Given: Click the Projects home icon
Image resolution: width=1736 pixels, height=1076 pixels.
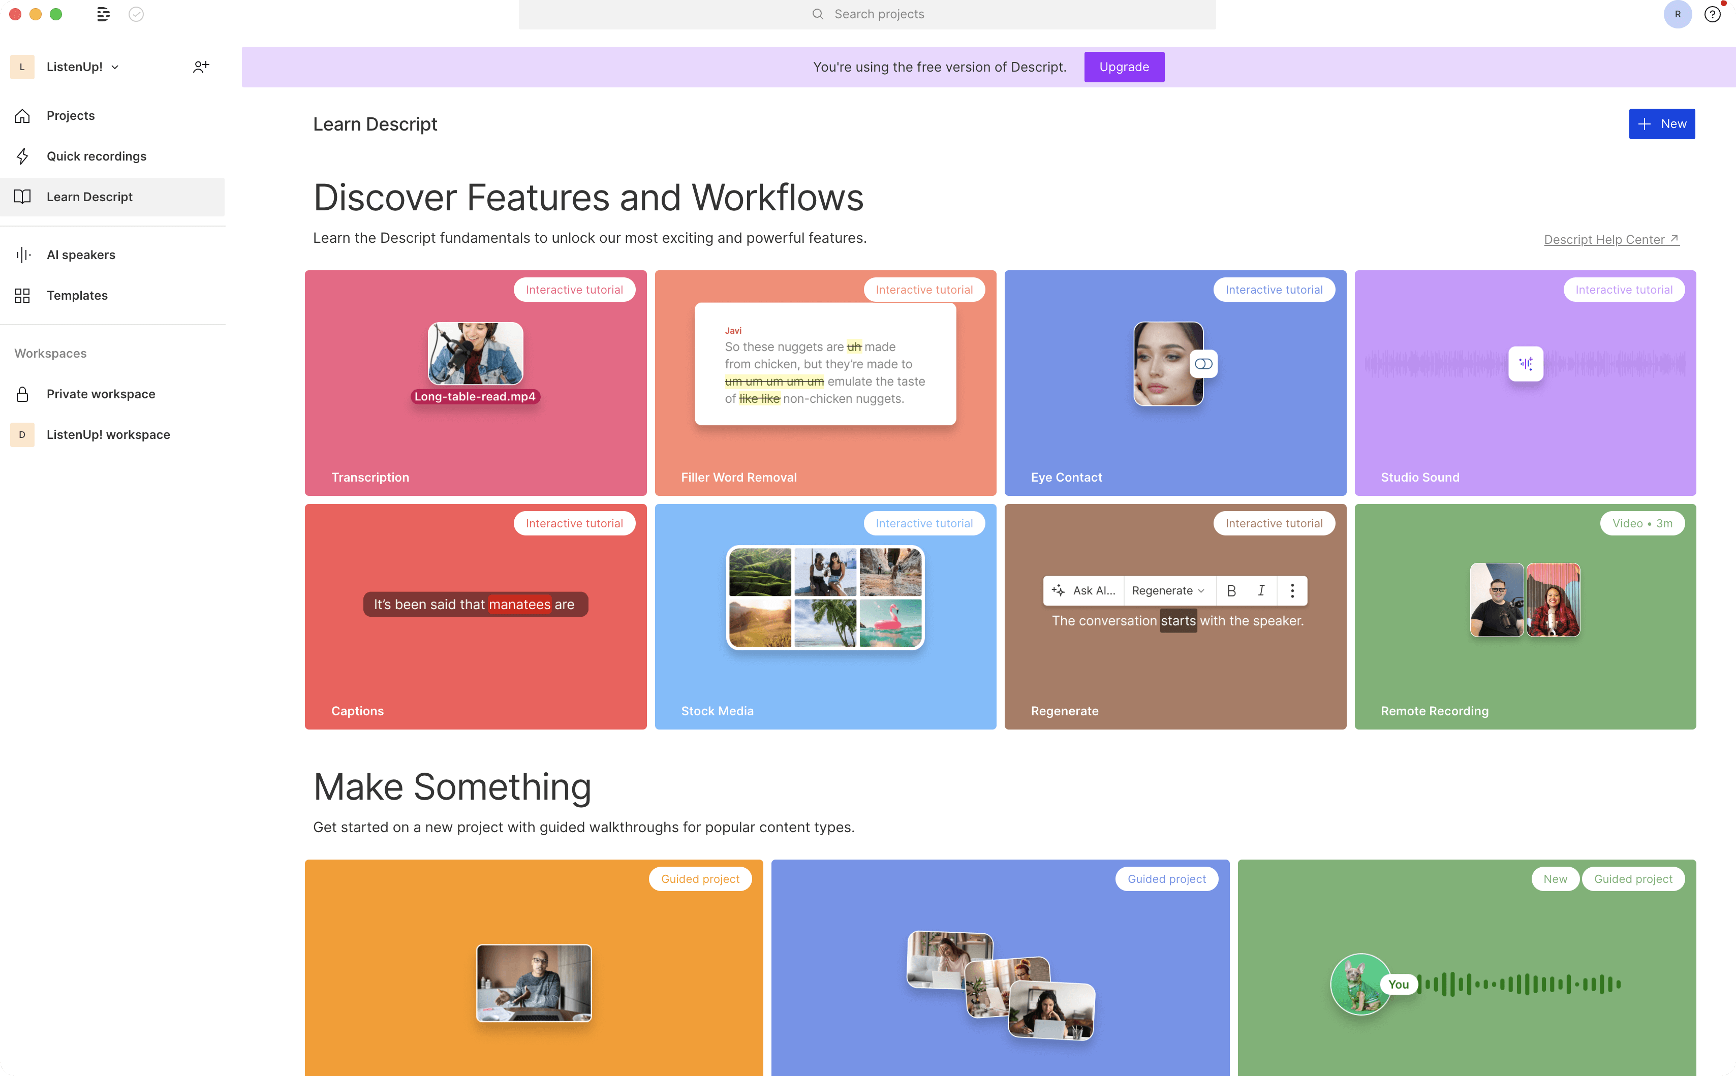Looking at the screenshot, I should [x=23, y=116].
